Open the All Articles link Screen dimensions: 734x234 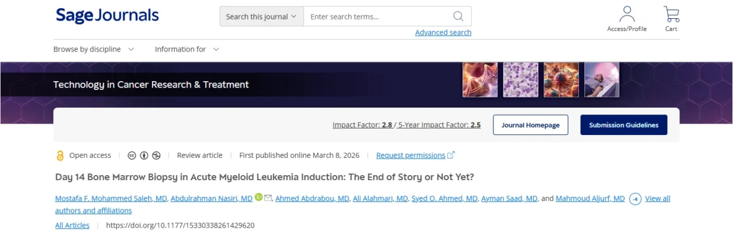72,225
